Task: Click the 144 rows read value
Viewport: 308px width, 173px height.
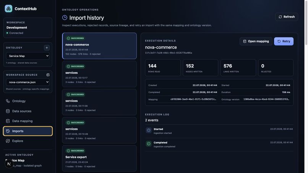Action: point(152,66)
